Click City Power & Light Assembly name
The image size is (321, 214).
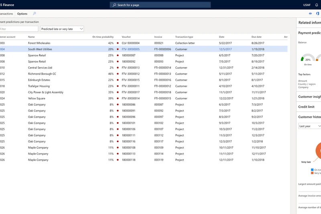tap(46, 92)
